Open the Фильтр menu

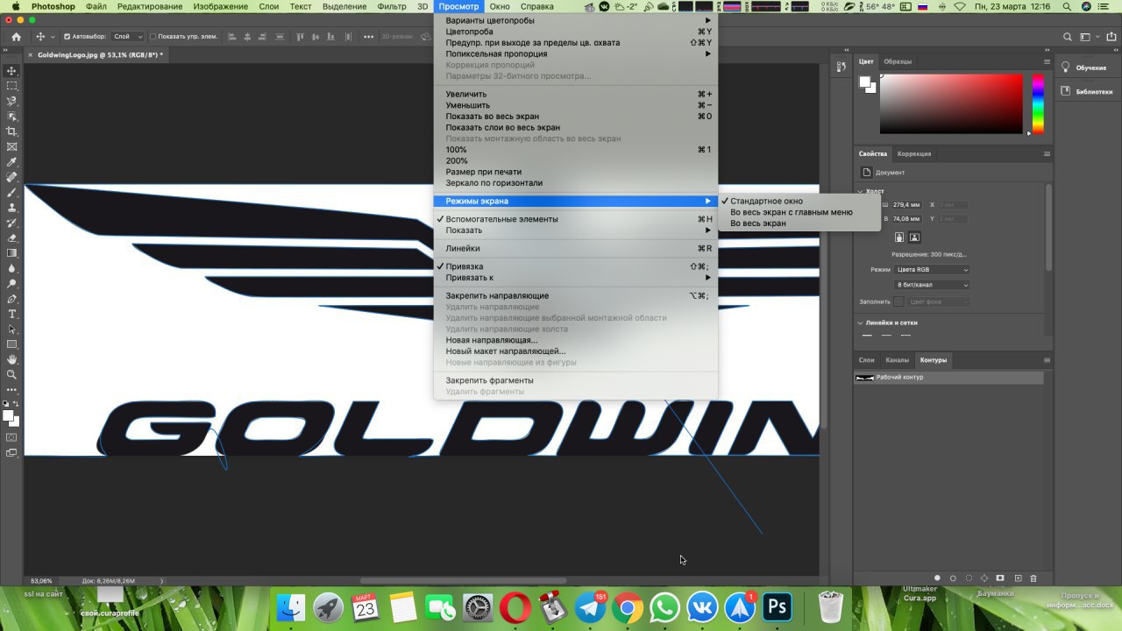(x=392, y=6)
